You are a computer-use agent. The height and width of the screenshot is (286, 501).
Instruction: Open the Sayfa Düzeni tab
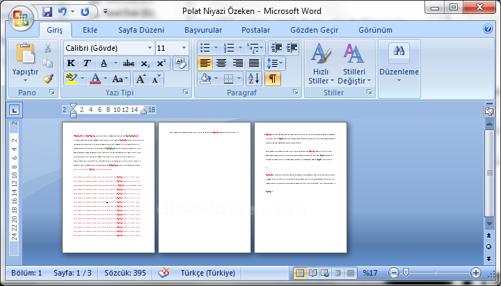click(x=141, y=30)
